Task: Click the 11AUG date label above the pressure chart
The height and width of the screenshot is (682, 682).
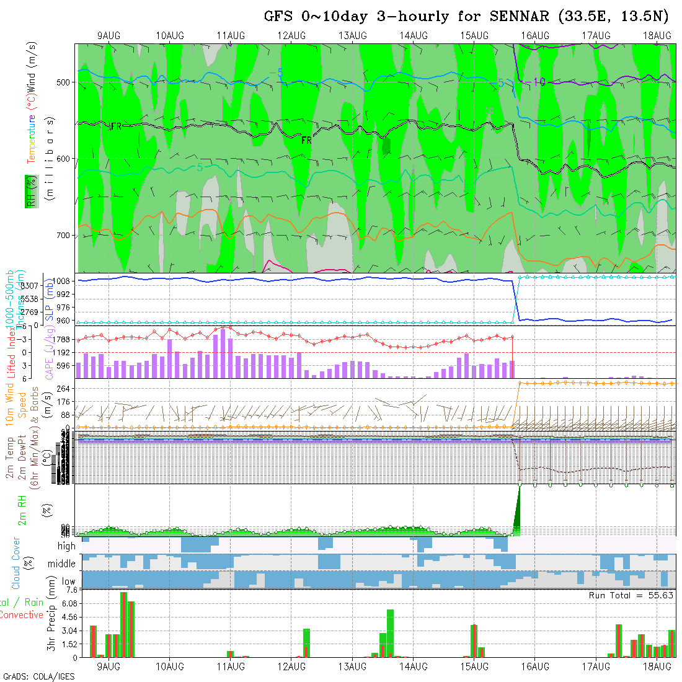Action: pyautogui.click(x=231, y=36)
